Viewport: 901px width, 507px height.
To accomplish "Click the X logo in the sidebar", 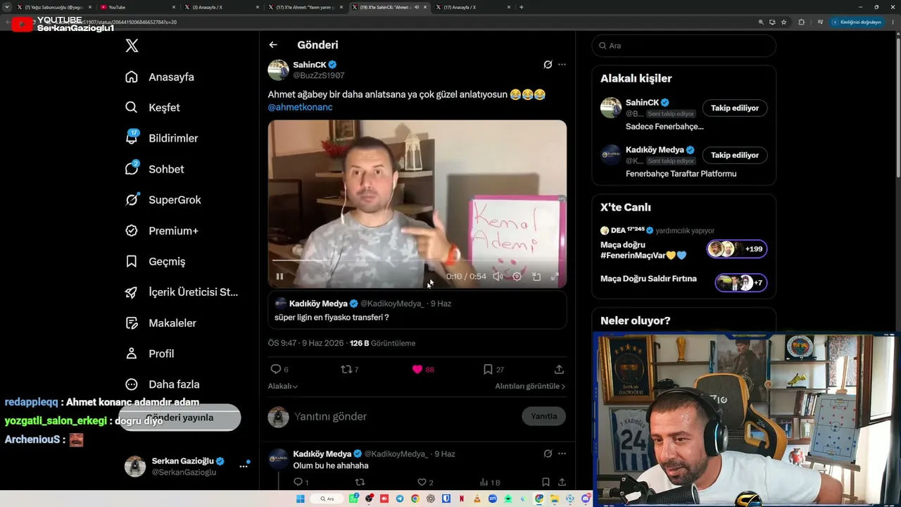I will (x=132, y=46).
